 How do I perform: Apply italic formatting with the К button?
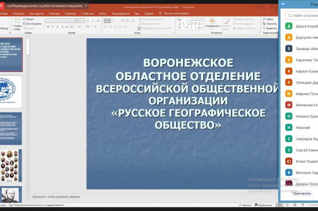pyautogui.click(x=52, y=27)
